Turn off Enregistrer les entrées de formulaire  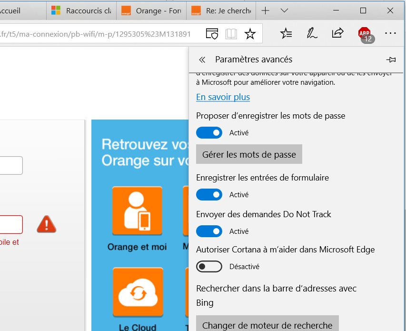click(209, 195)
